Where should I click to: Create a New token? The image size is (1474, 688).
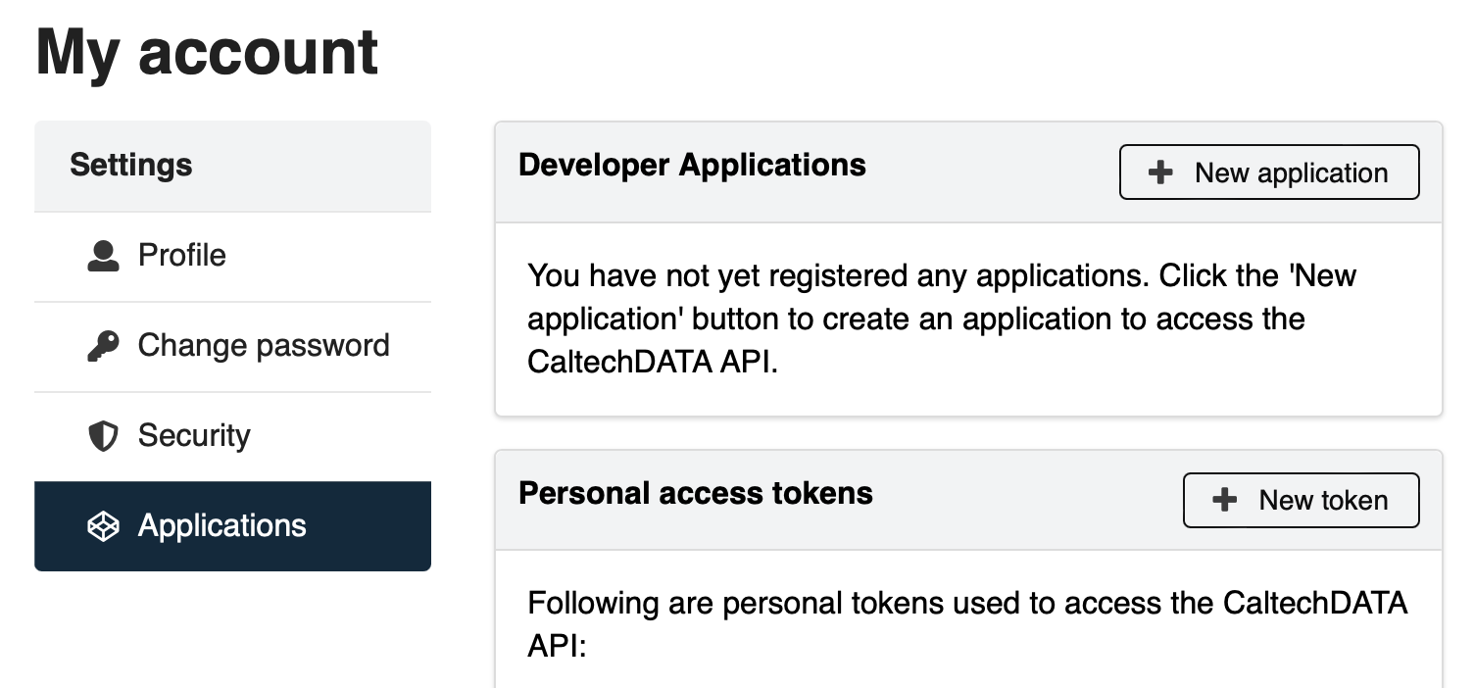point(1301,500)
